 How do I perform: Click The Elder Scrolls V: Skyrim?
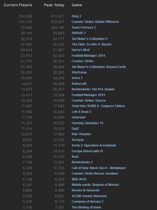pos(91,44)
